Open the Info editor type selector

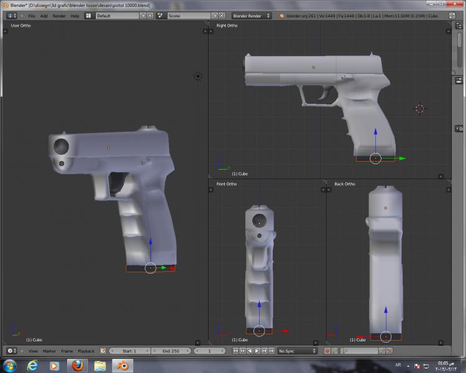pos(11,16)
